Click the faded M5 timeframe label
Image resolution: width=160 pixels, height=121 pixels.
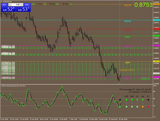pyautogui.click(x=120, y=96)
